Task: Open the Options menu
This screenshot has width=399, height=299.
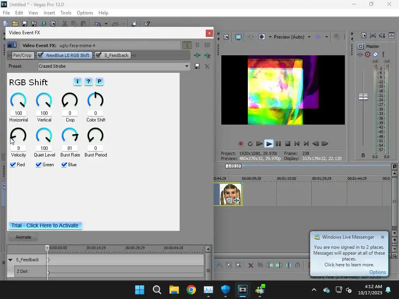Action: point(85,13)
